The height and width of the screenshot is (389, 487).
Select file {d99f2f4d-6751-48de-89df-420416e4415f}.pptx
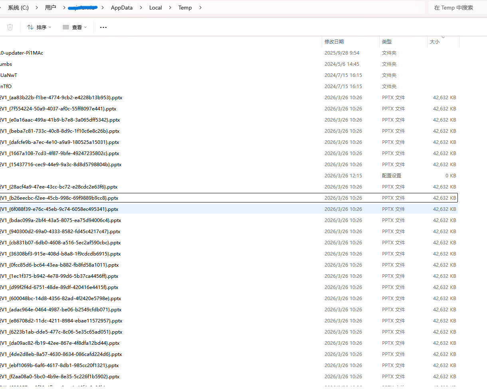pyautogui.click(x=229, y=287)
